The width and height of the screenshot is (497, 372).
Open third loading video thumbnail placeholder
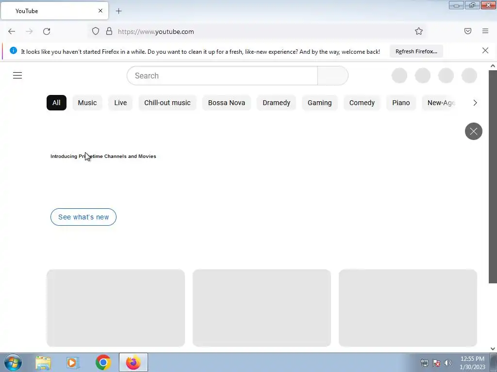408,308
